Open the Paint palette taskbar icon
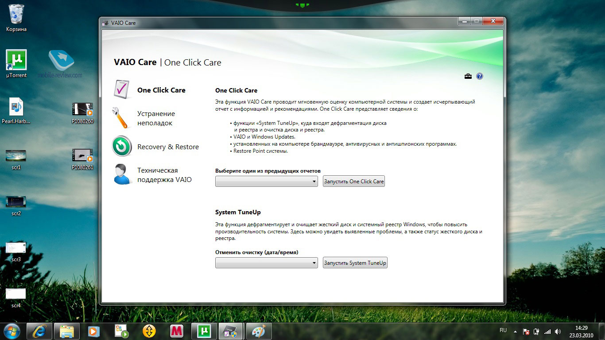 click(x=259, y=331)
